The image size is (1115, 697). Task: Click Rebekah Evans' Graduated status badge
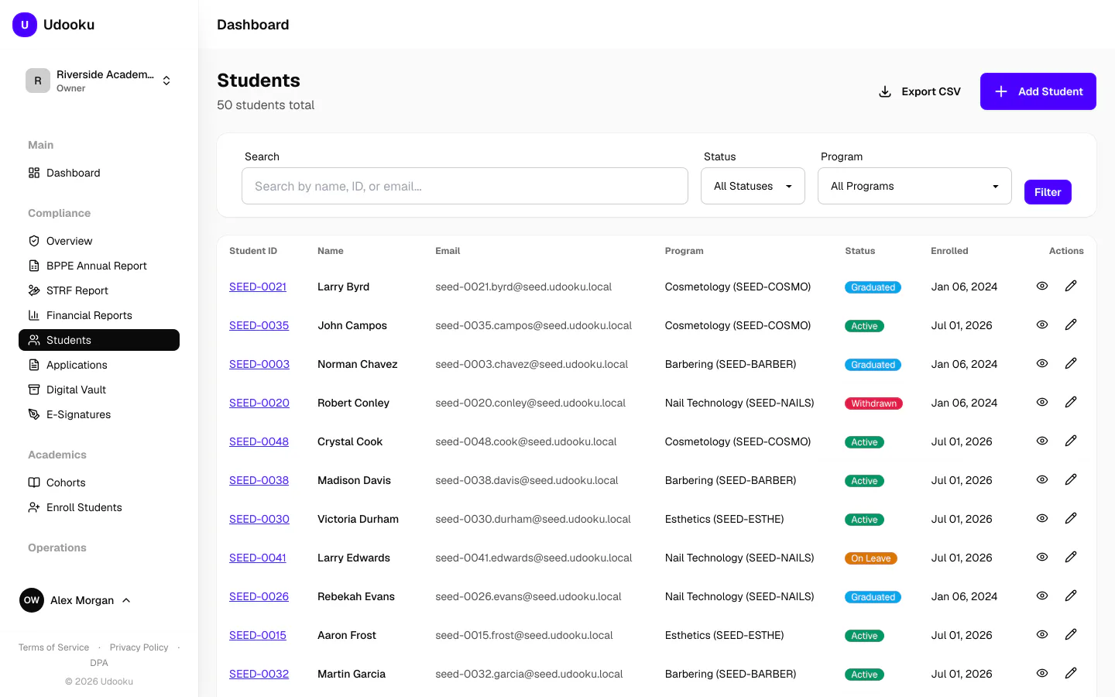pyautogui.click(x=873, y=597)
